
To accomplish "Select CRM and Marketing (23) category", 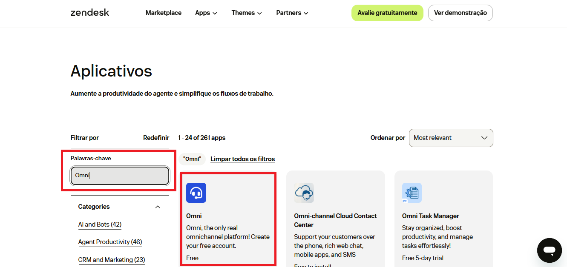I will coord(112,260).
